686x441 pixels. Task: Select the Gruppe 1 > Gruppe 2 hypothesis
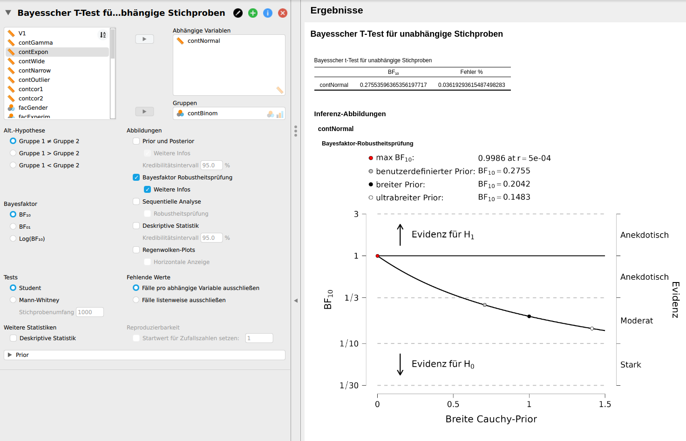click(13, 153)
